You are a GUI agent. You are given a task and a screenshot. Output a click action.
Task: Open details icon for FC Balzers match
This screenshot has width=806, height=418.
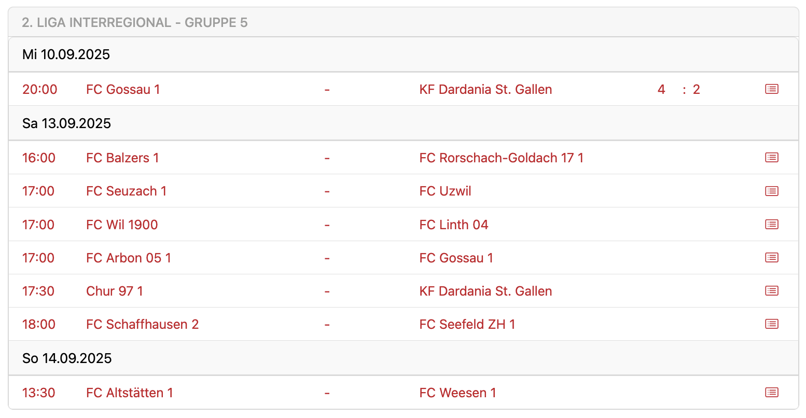coord(771,158)
